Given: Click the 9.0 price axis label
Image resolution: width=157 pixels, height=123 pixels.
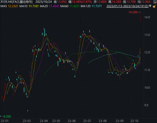Looking at the screenshot, I should pos(146,105).
